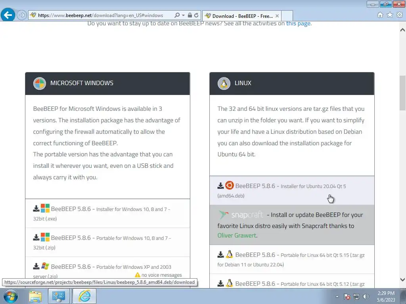Click the Ubuntu logo icon
The image size is (406, 304).
coord(230,185)
